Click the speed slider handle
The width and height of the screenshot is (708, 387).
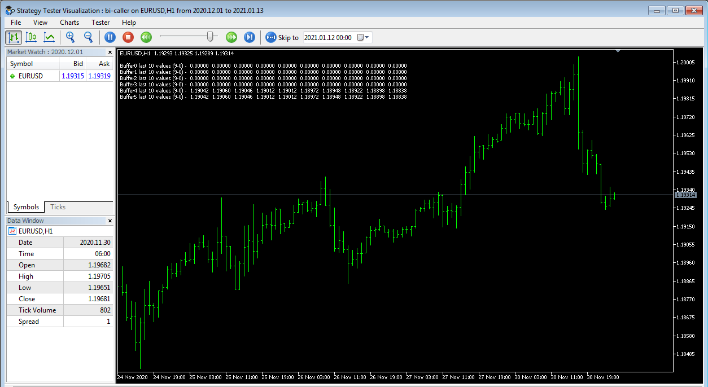pyautogui.click(x=211, y=37)
